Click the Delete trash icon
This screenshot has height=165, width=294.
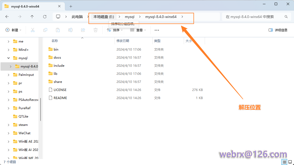96,30
